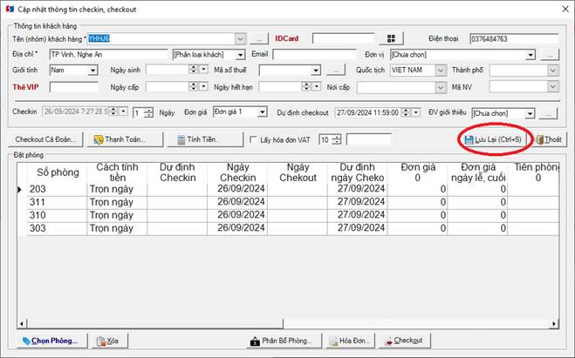Open Giới tính dropdown
The height and width of the screenshot is (358, 575).
(92, 71)
